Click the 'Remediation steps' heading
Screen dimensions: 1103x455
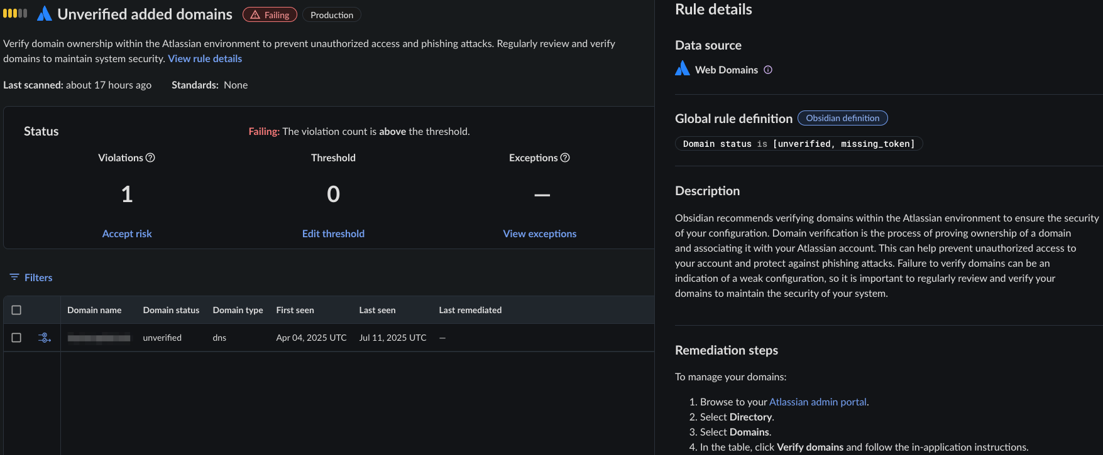[727, 350]
